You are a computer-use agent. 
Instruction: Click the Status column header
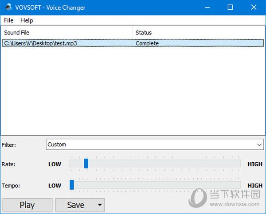(199, 32)
